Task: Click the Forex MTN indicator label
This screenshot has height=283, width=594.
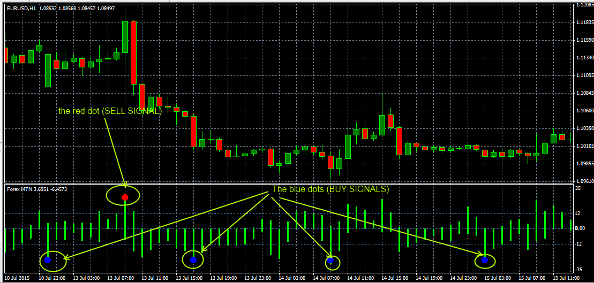Action: point(21,189)
